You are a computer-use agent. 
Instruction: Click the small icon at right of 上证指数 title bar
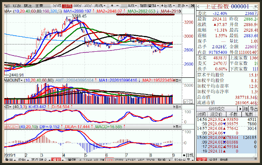coord(256,6)
